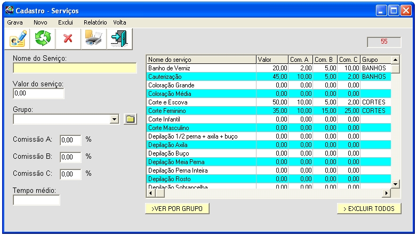417x236 pixels.
Task: Open the Grava menu
Action: point(15,22)
